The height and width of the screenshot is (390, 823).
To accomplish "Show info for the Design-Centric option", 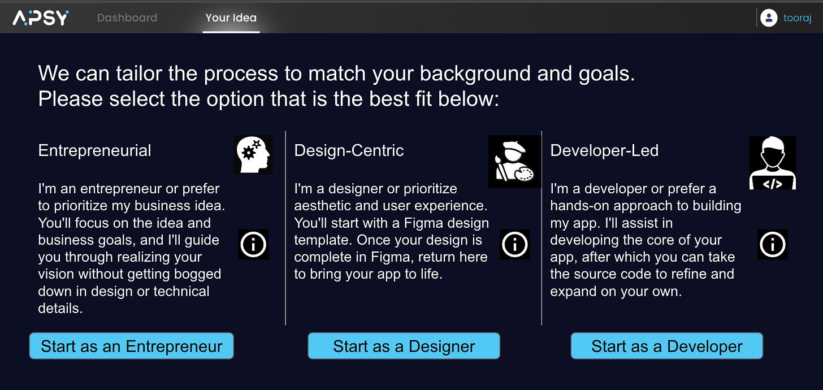I will [x=515, y=244].
